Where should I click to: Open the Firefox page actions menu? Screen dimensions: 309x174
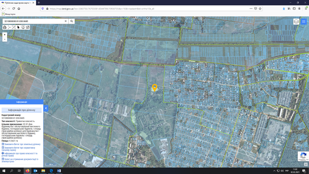[x=251, y=9]
